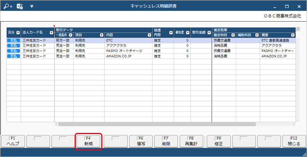307x157 pixels.
Task: Click 推定 in the PASMO row
Action: point(163,51)
